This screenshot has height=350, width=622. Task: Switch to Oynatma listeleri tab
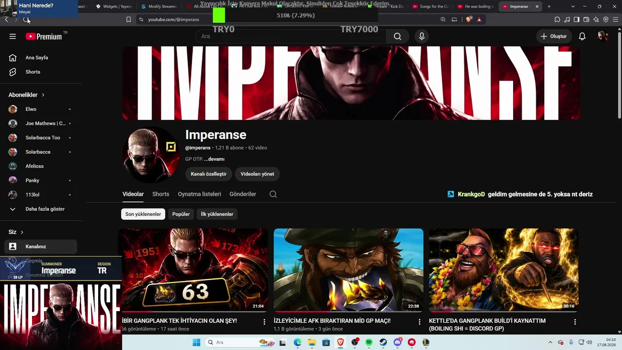(x=199, y=194)
